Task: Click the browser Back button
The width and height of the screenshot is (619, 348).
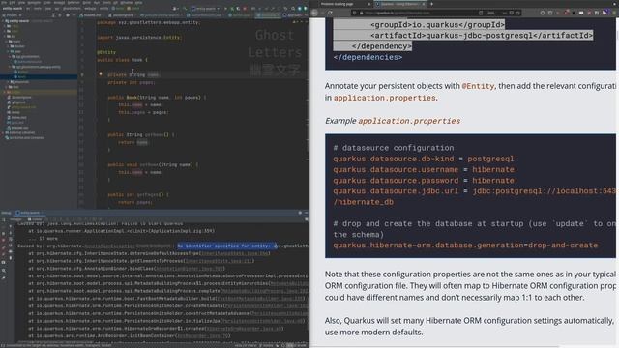Action: point(314,13)
